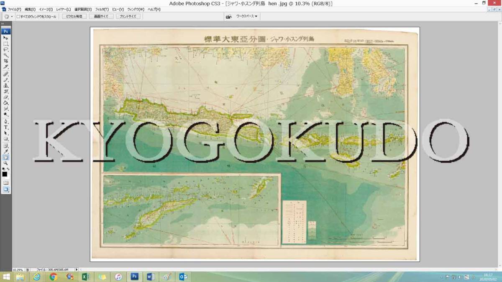Image resolution: width=502 pixels, height=282 pixels.
Task: Click the Ps logo atop the toolbox
Action: tap(6, 31)
